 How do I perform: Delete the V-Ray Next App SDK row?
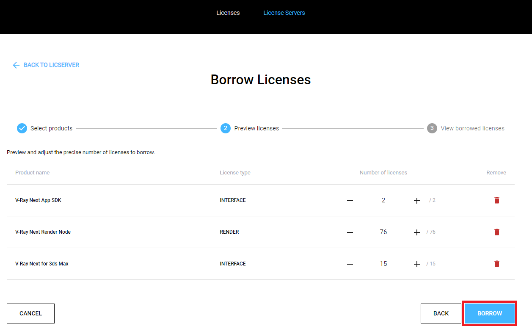(496, 200)
